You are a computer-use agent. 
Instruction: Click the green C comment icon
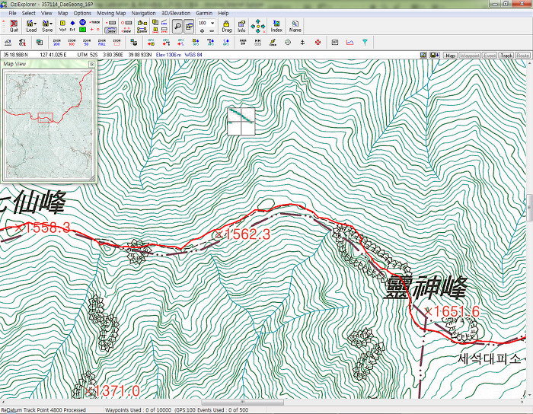pos(82,30)
